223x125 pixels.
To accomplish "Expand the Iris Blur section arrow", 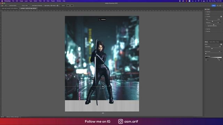I will [205, 14].
